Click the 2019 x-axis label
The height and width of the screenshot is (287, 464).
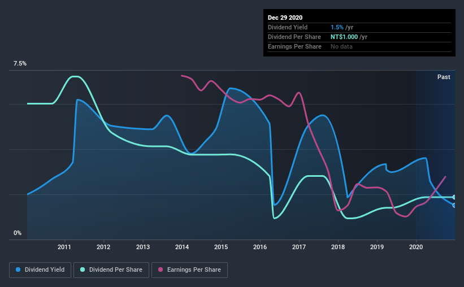[377, 247]
